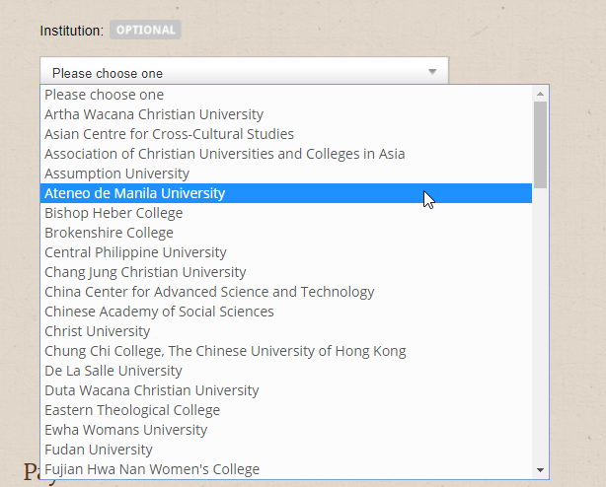Pick Duta Wacana Christian University
This screenshot has height=487, width=606.
pos(151,390)
